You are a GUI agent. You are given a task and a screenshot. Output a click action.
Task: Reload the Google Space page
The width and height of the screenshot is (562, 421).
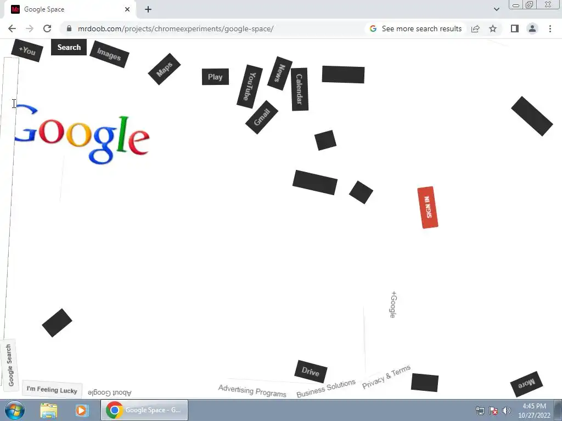pos(47,29)
